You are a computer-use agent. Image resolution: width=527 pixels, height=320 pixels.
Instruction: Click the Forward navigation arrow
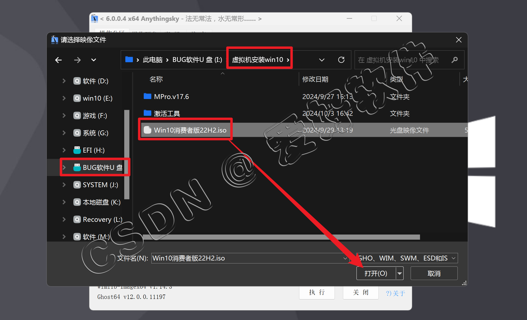coord(77,60)
